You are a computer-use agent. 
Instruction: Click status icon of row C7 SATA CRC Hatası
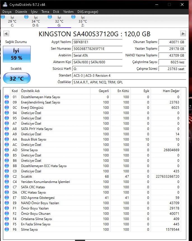tap(7, 187)
